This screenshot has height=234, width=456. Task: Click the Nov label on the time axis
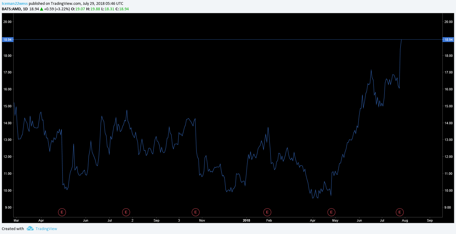202,220
